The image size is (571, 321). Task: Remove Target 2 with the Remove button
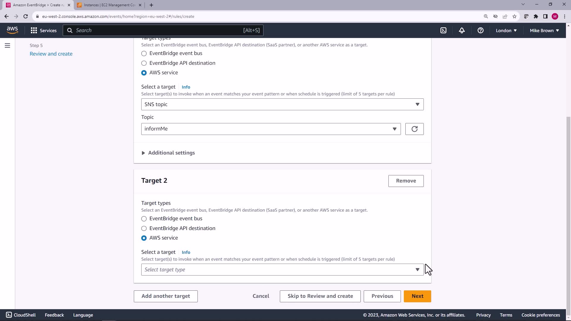406,181
